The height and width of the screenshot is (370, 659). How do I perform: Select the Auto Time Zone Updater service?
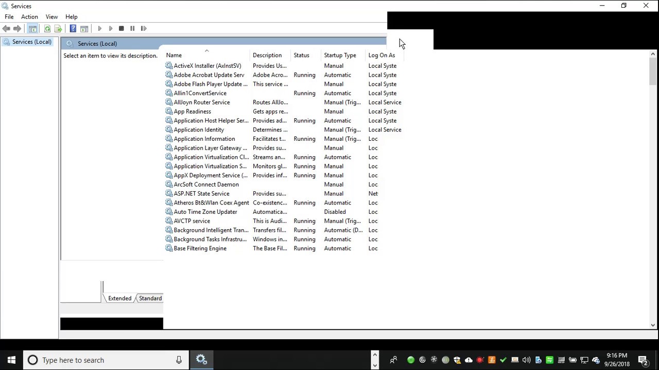[205, 212]
